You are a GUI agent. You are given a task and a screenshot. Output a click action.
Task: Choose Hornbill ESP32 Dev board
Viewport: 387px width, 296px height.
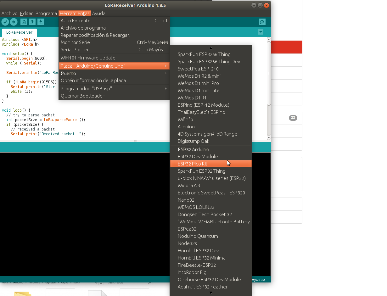pyautogui.click(x=211, y=251)
